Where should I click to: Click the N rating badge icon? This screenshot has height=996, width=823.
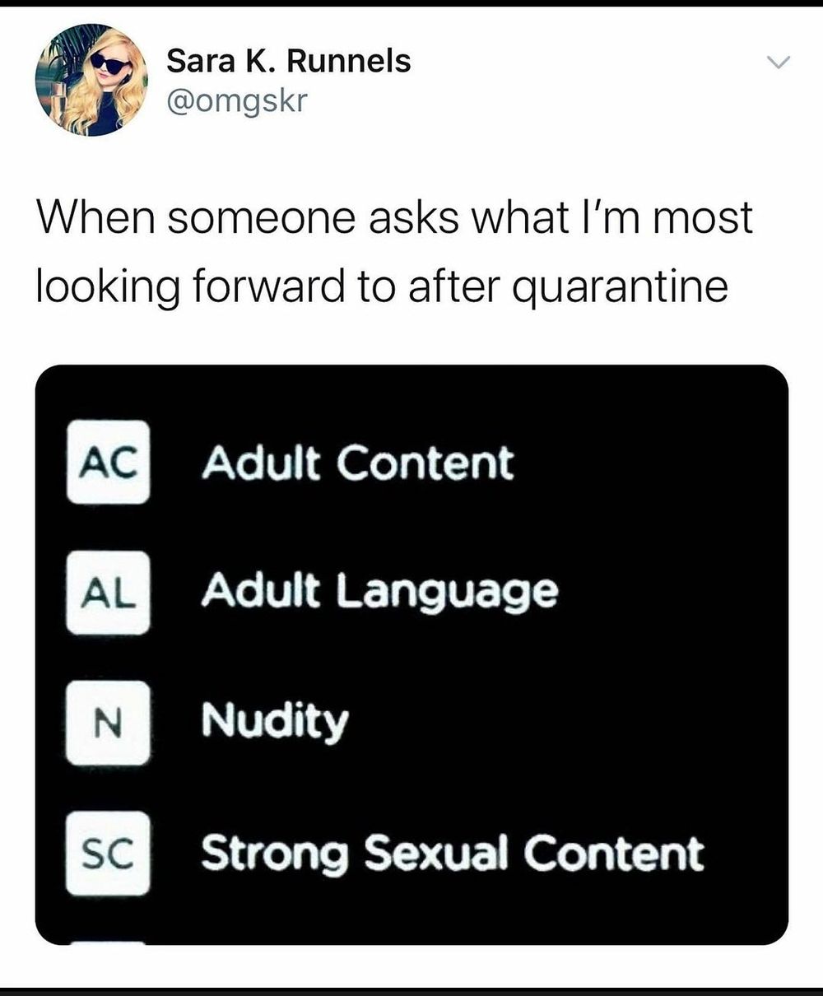pyautogui.click(x=109, y=723)
